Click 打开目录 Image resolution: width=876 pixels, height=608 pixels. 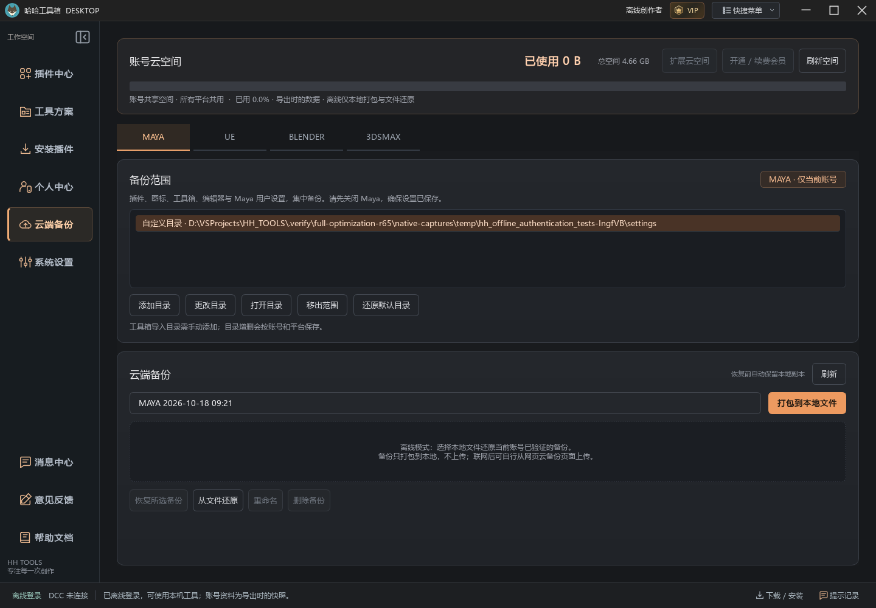coord(266,305)
